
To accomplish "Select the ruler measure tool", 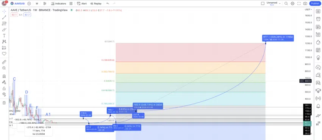I will tap(4, 62).
